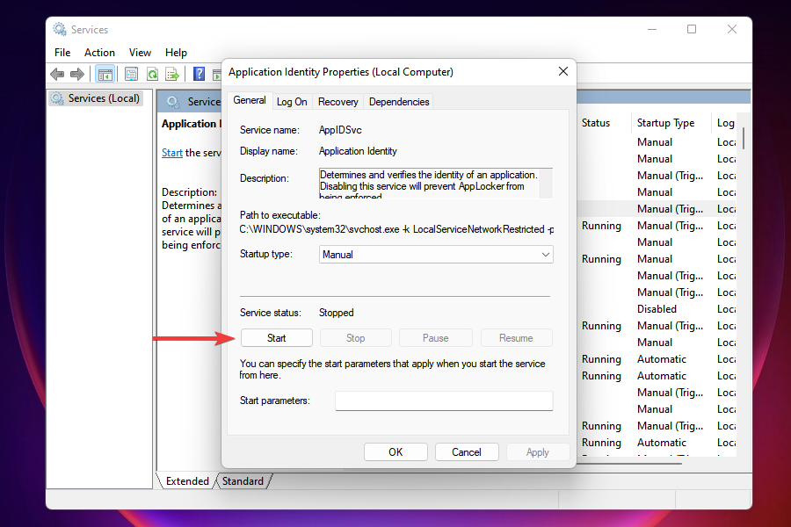Switch to the Standard view tab
791x527 pixels.
point(243,481)
